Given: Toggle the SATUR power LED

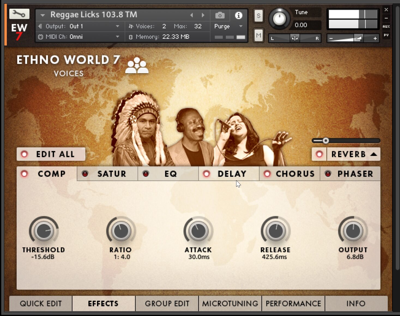Looking at the screenshot, I should pos(85,174).
